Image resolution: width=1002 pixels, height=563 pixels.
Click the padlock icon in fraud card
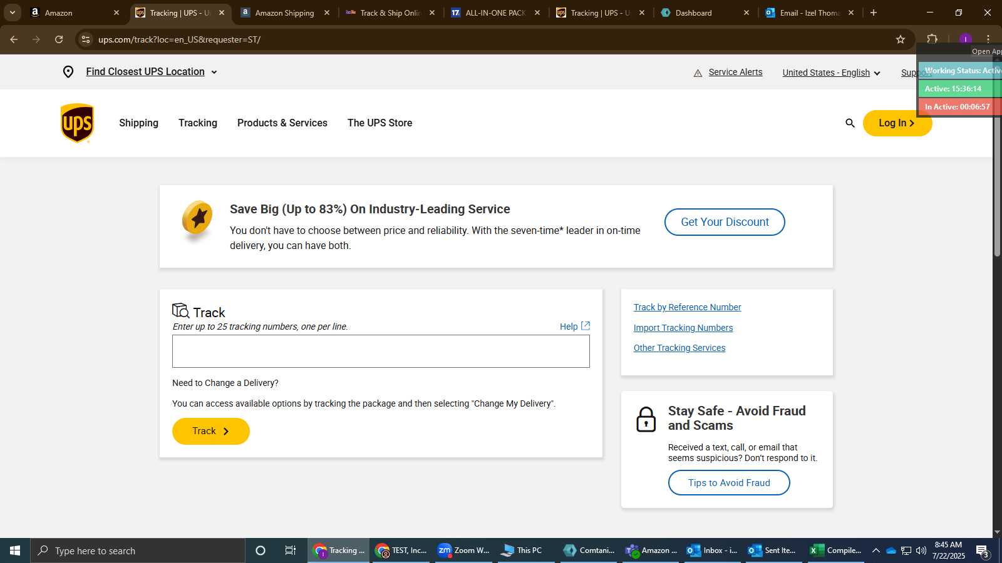(x=646, y=419)
